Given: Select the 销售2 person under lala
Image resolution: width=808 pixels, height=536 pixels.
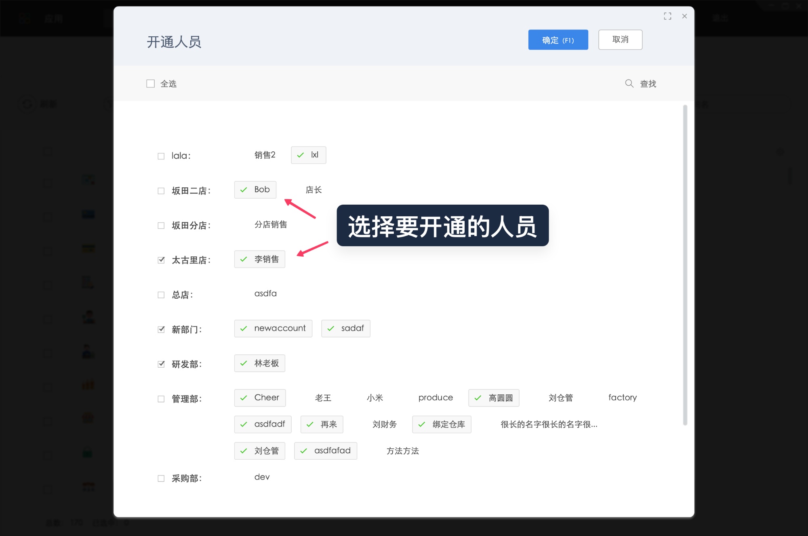Looking at the screenshot, I should tap(264, 155).
